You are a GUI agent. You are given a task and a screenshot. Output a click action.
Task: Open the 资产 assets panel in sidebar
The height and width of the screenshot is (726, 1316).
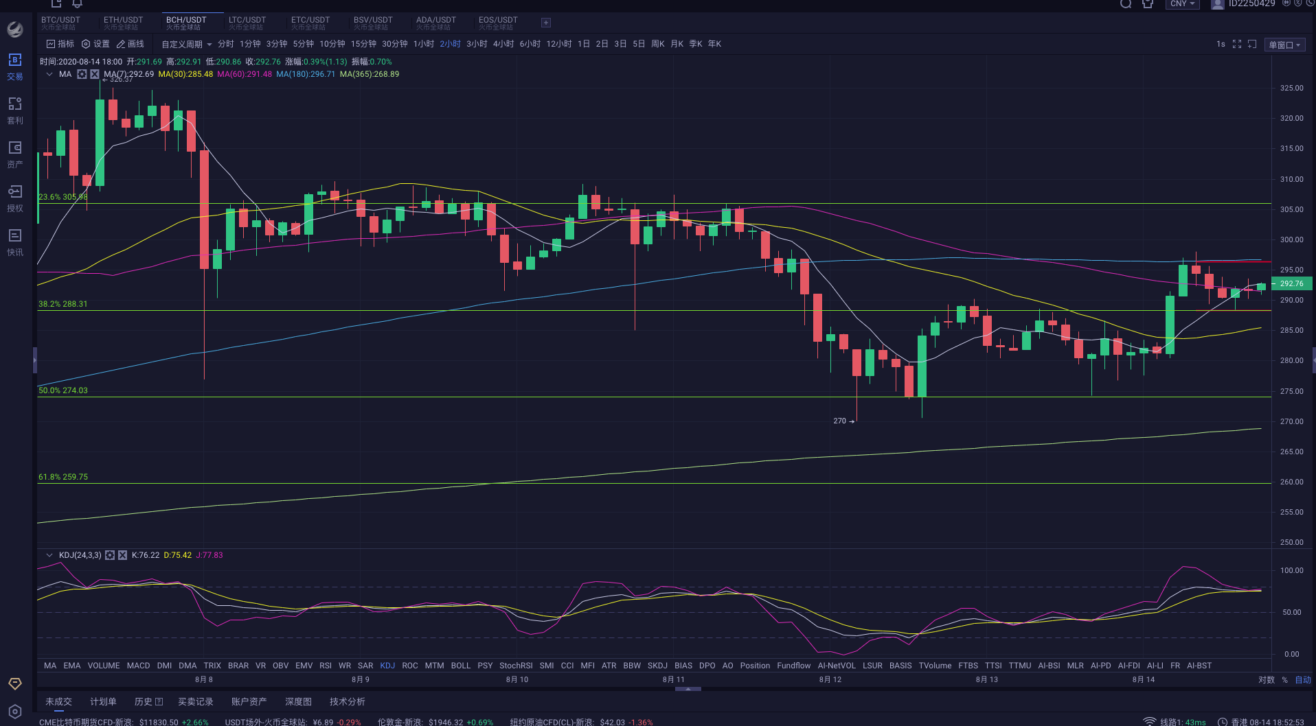(14, 154)
